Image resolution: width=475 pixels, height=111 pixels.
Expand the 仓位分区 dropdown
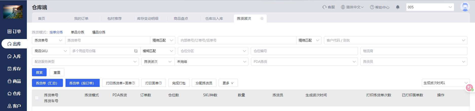pyautogui.click(x=213, y=51)
